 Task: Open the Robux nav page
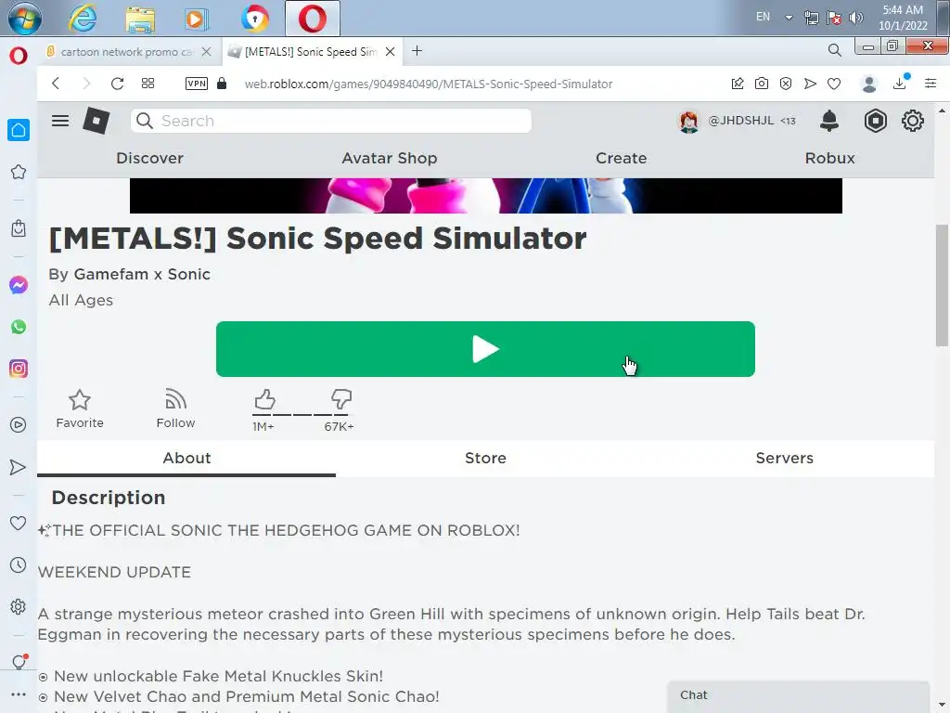tap(829, 158)
